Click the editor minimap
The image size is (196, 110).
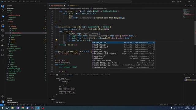coord(189,14)
